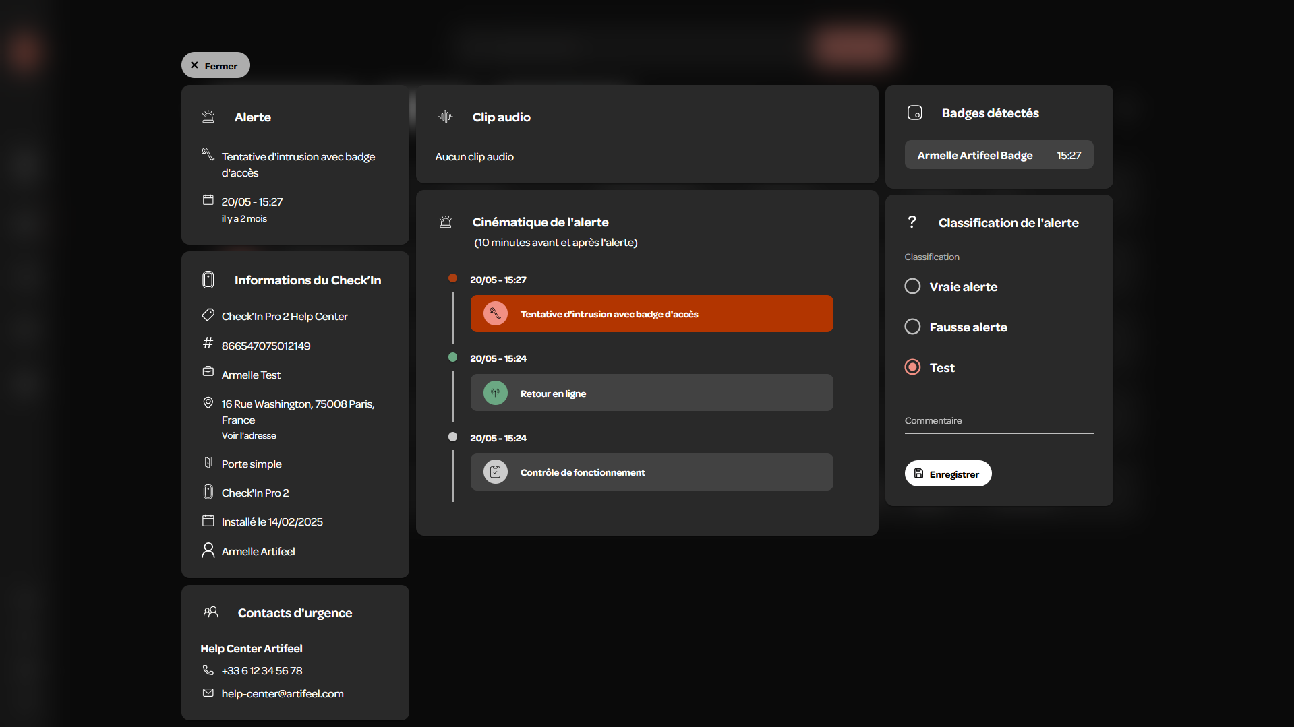Screen dimensions: 1294x727
Task: Click the clipboard icon for Contrôle de fonctionnement
Action: 495,472
